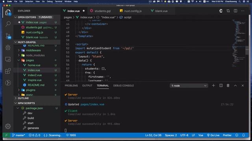Collapse the OPEN EDITORS section
The height and width of the screenshot is (141, 252).
tap(16, 17)
